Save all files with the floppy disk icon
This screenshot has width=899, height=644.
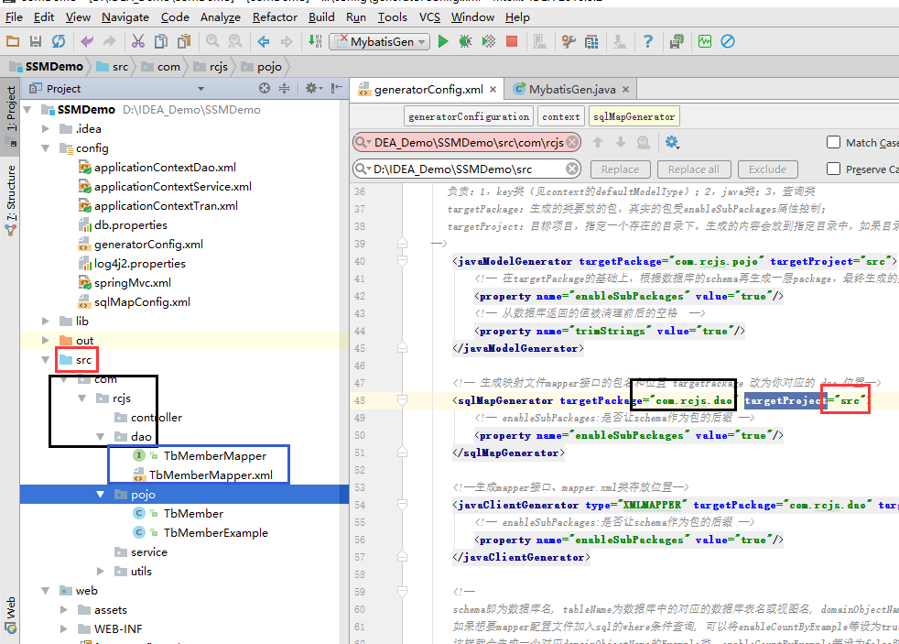[x=36, y=41]
